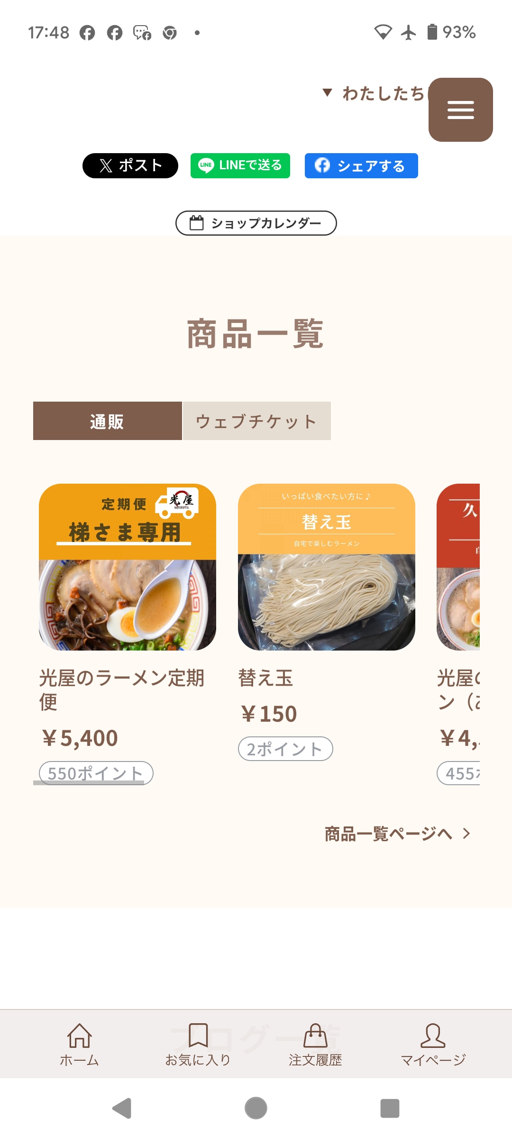The width and height of the screenshot is (512, 1138).
Task: Open the ショップカレンダー shop calendar
Action: coord(256,223)
